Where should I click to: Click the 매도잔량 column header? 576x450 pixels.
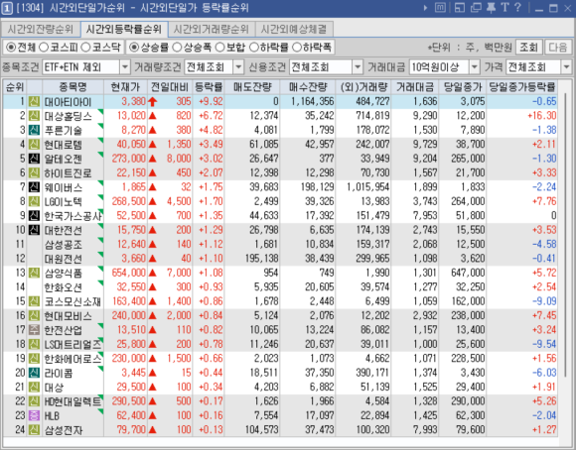[x=252, y=87]
